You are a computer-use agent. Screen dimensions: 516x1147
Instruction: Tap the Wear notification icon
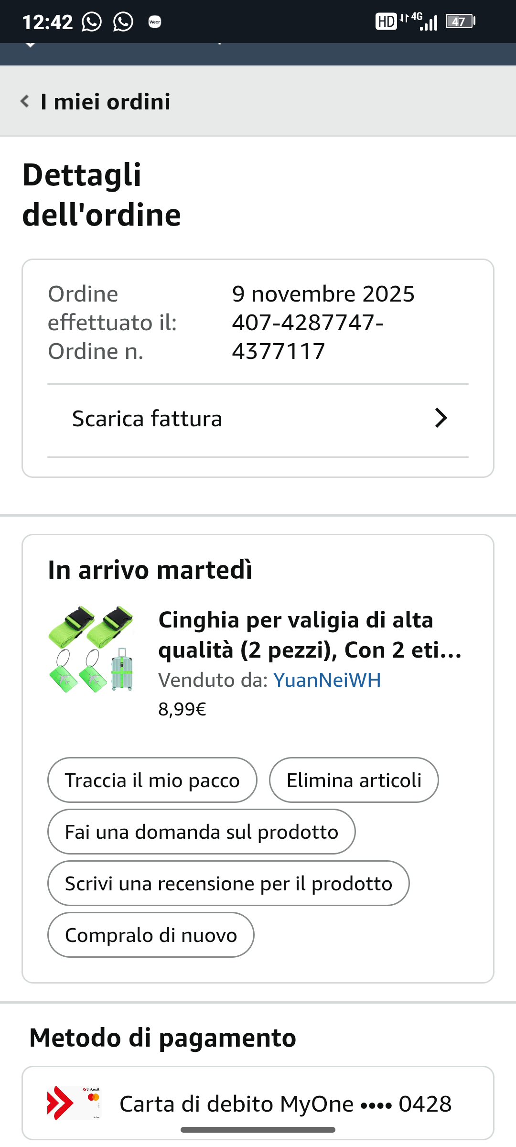155,22
